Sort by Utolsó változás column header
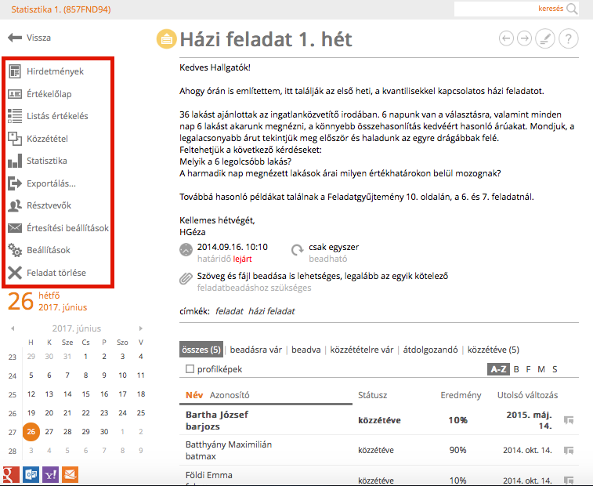Image resolution: width=593 pixels, height=486 pixels. pos(527,395)
